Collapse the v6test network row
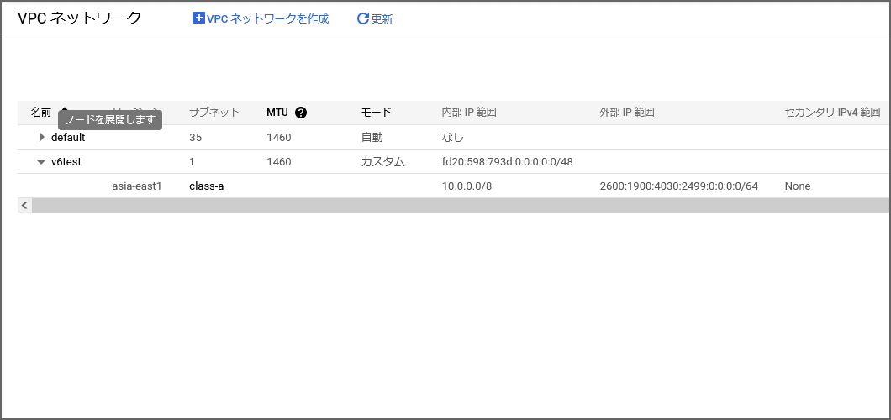This screenshot has width=891, height=420. (x=41, y=162)
